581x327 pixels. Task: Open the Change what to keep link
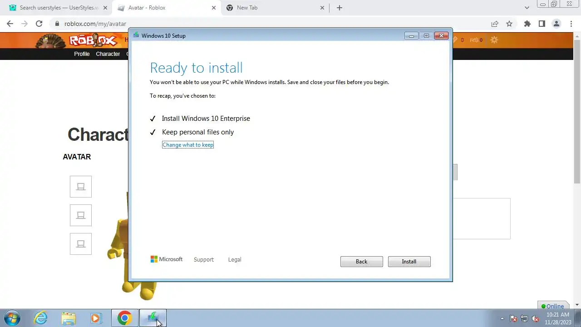pos(188,145)
